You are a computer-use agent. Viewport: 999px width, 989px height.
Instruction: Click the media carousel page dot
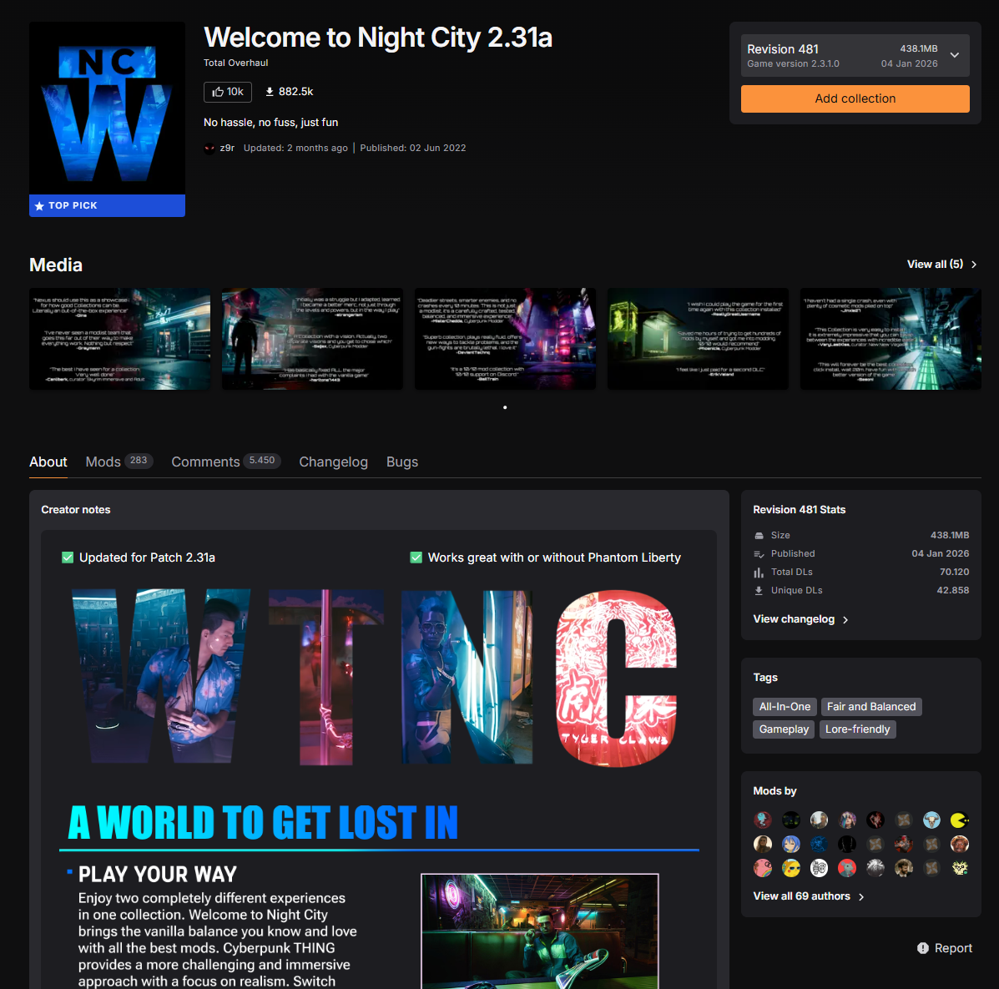pos(505,407)
